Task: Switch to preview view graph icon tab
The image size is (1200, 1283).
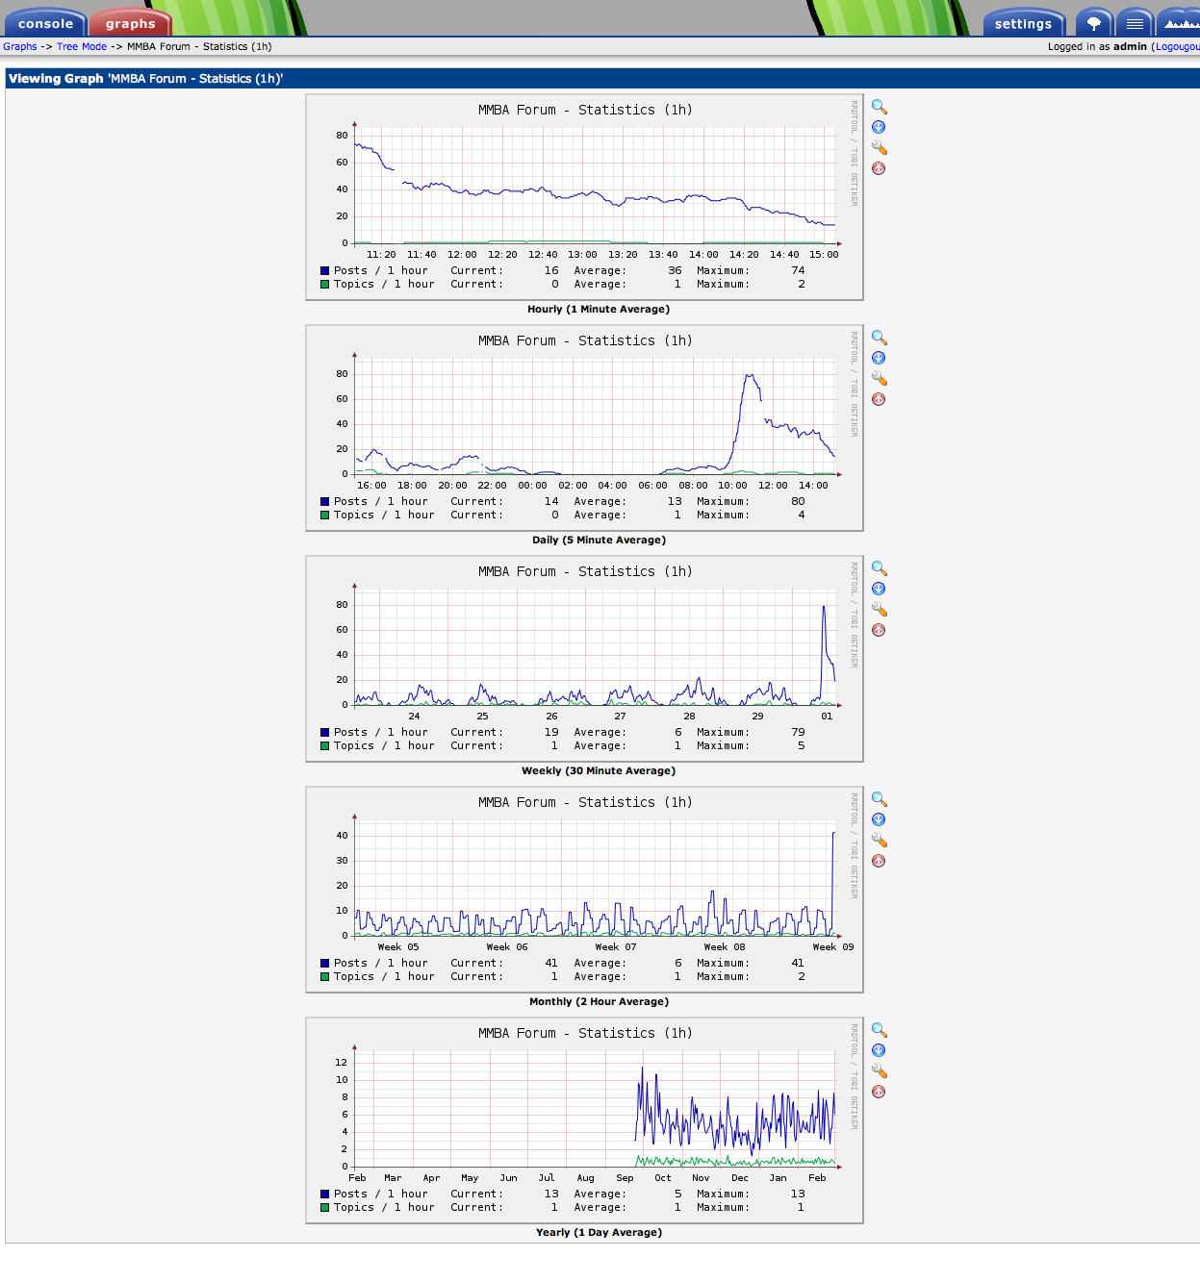Action: 1178,23
